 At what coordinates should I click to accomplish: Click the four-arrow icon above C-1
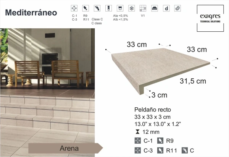(x=75, y=8)
